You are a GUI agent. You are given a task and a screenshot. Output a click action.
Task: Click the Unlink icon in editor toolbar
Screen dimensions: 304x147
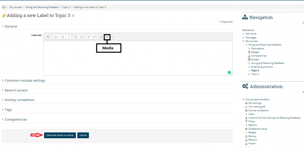[94, 37]
